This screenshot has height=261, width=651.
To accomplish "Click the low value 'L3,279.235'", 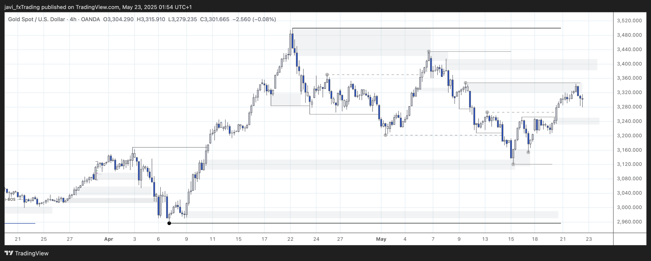I will [x=183, y=19].
